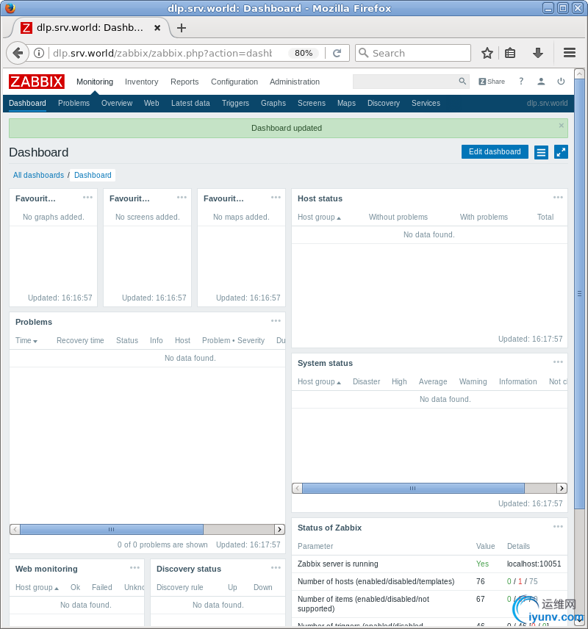Open Discovery status widget options menu
Image resolution: width=588 pixels, height=629 pixels.
click(x=276, y=567)
